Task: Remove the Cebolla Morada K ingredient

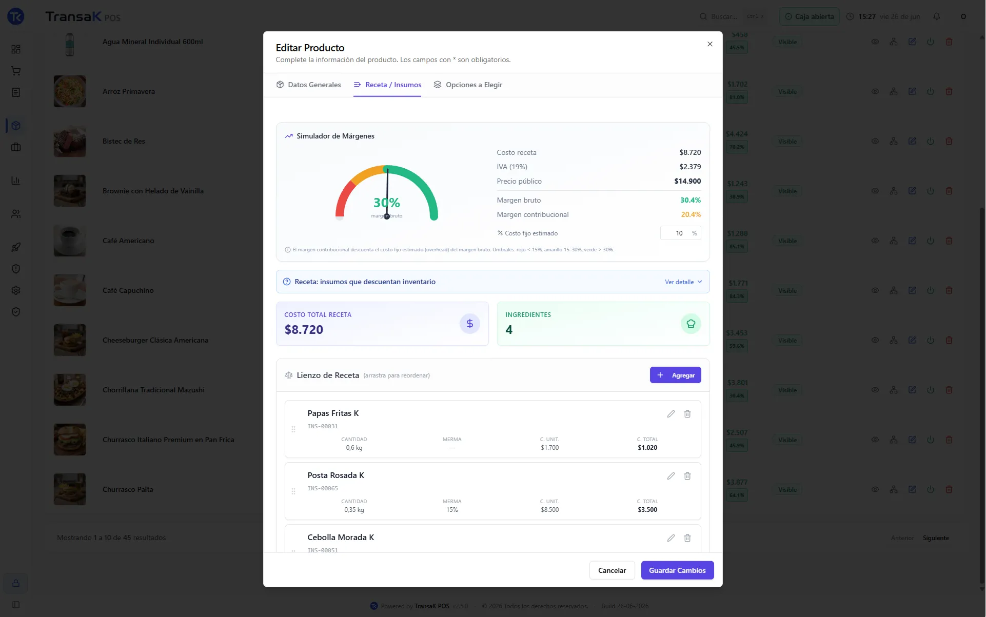Action: click(687, 538)
